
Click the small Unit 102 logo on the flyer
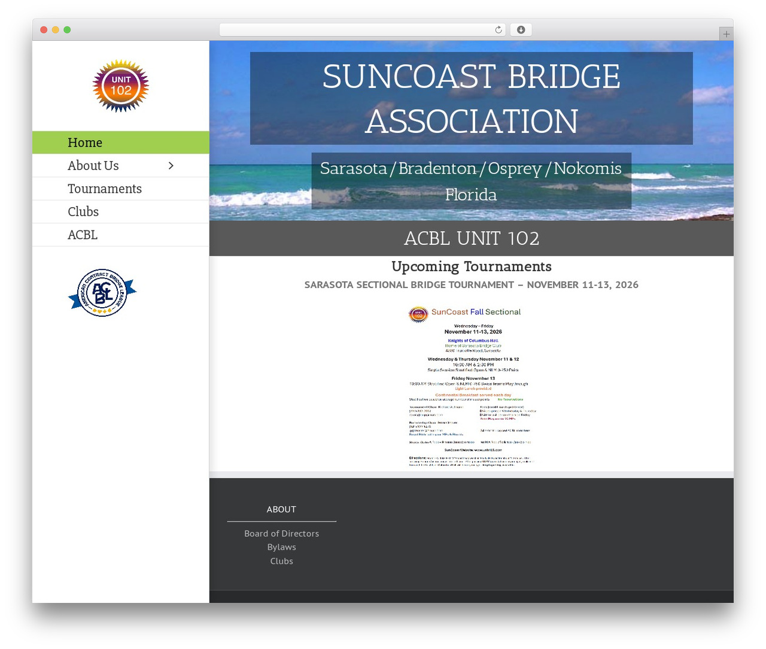pyautogui.click(x=418, y=314)
